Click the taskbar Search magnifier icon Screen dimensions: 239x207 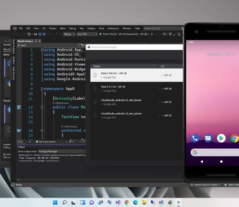pos(64,203)
